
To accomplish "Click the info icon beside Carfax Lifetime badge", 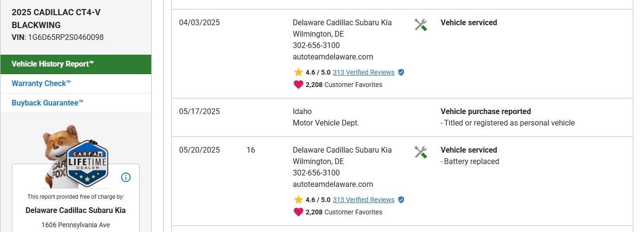I will pos(126,177).
